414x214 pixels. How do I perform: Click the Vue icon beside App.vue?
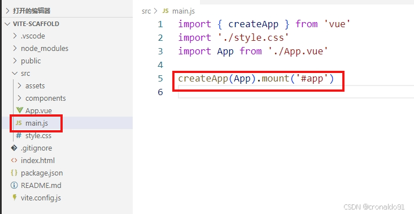[19, 110]
